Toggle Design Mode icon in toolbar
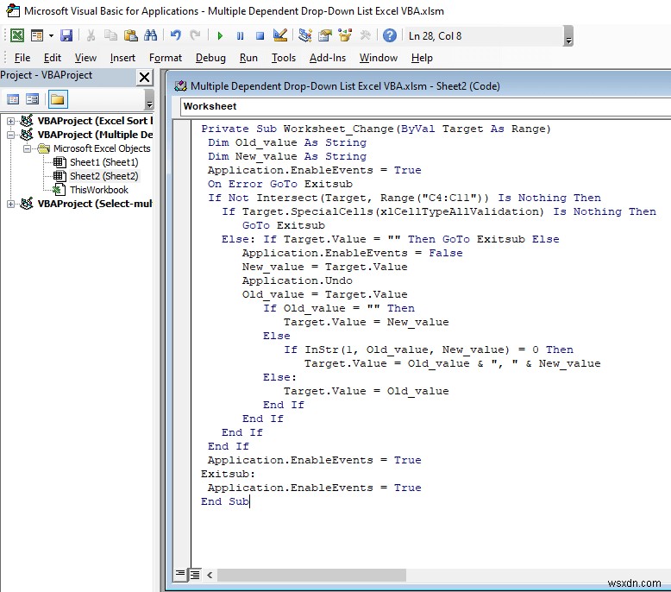The image size is (671, 592). 279,35
